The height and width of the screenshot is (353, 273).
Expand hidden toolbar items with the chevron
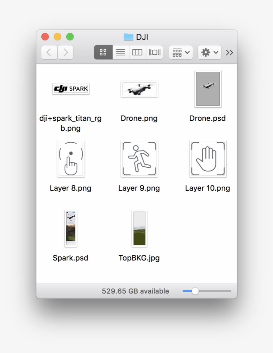point(229,52)
